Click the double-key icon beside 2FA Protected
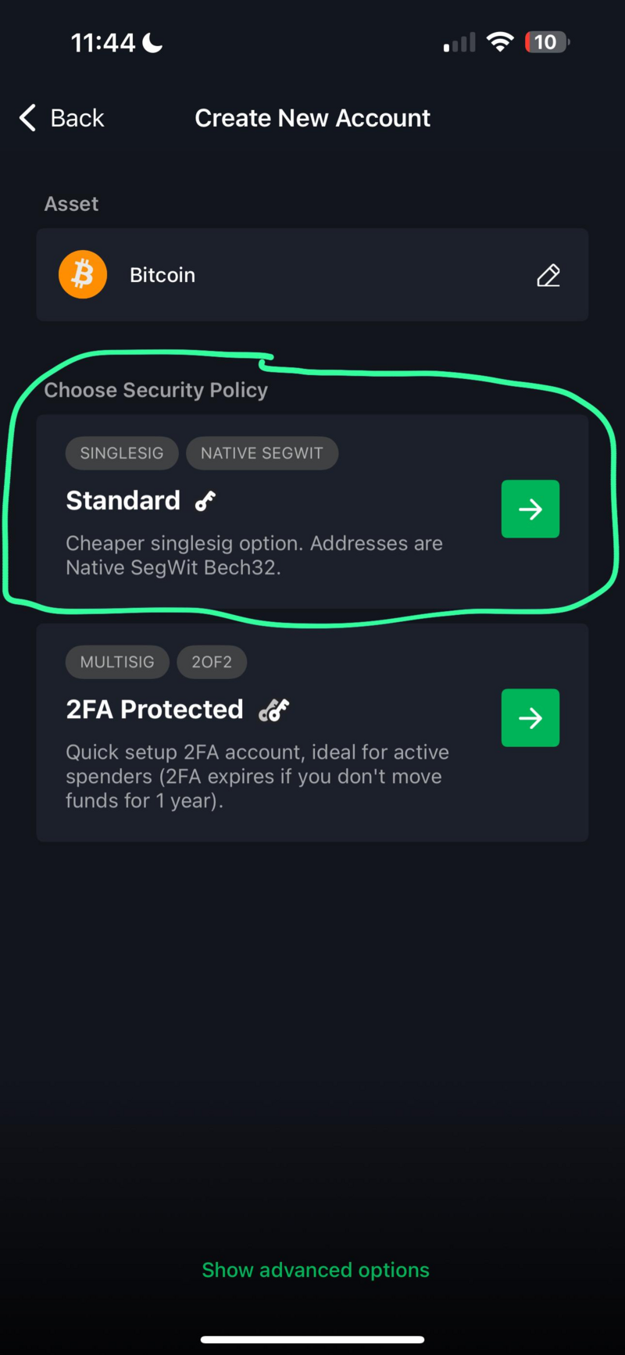The width and height of the screenshot is (625, 1355). (273, 710)
